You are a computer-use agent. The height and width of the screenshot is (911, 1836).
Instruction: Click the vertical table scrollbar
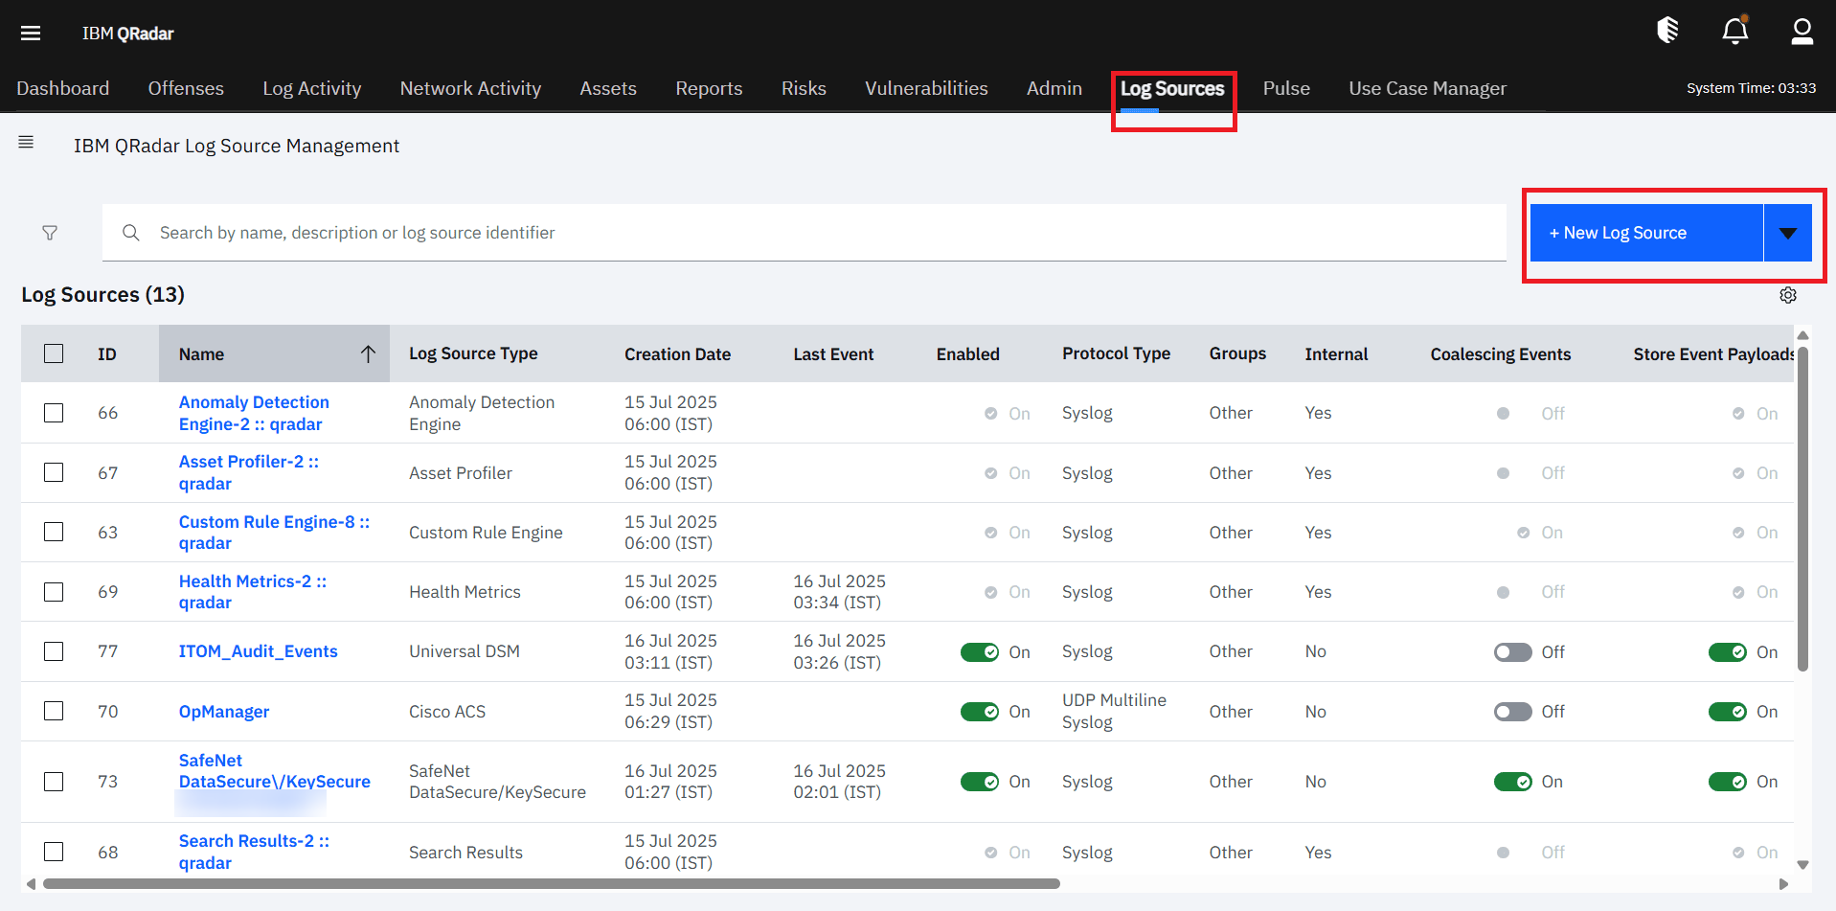coord(1802,509)
